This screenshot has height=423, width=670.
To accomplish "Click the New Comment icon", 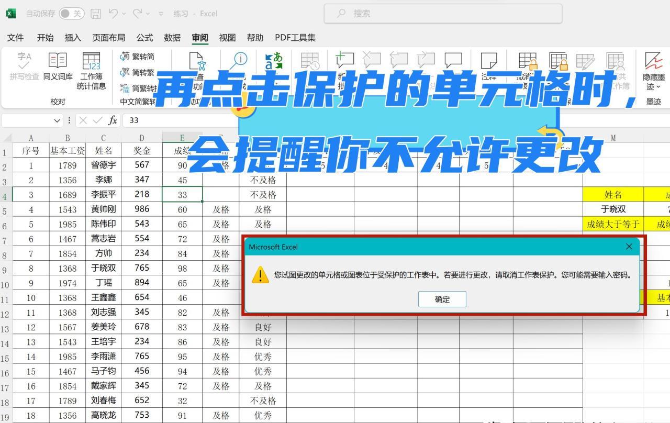I will click(x=344, y=60).
